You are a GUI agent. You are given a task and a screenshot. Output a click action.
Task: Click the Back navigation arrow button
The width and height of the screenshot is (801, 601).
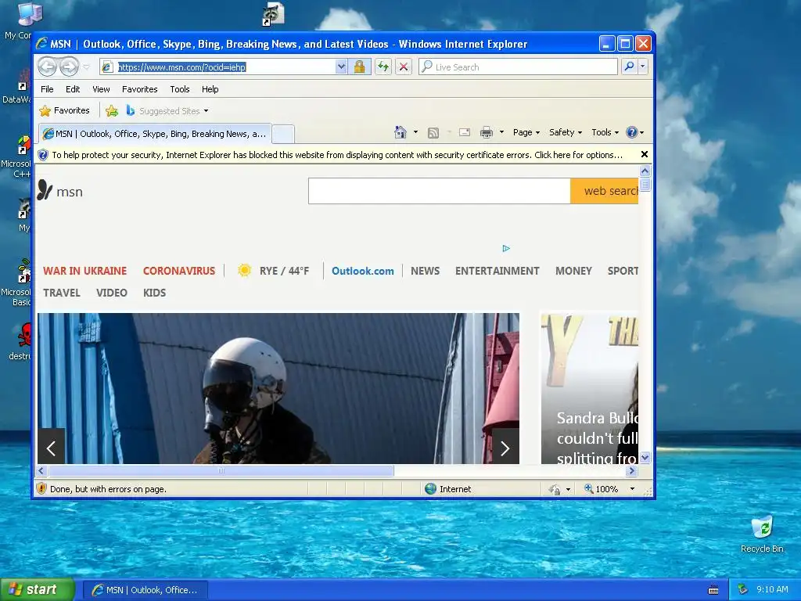point(47,67)
